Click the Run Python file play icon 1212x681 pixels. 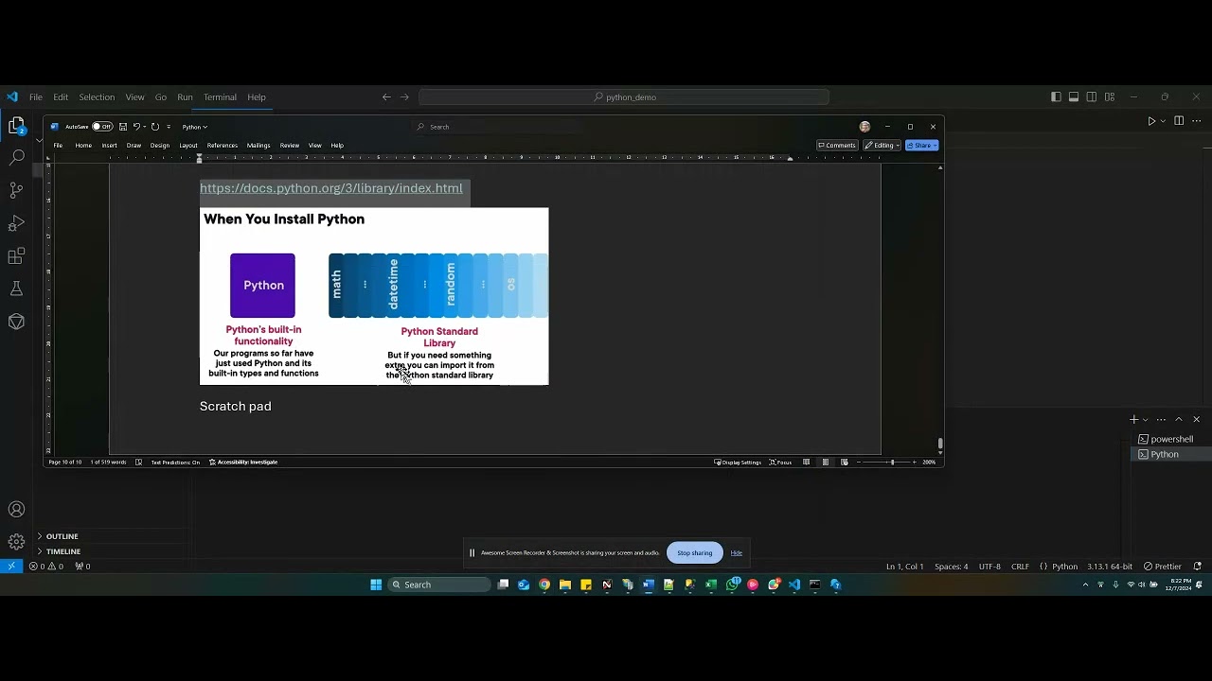click(x=1151, y=121)
